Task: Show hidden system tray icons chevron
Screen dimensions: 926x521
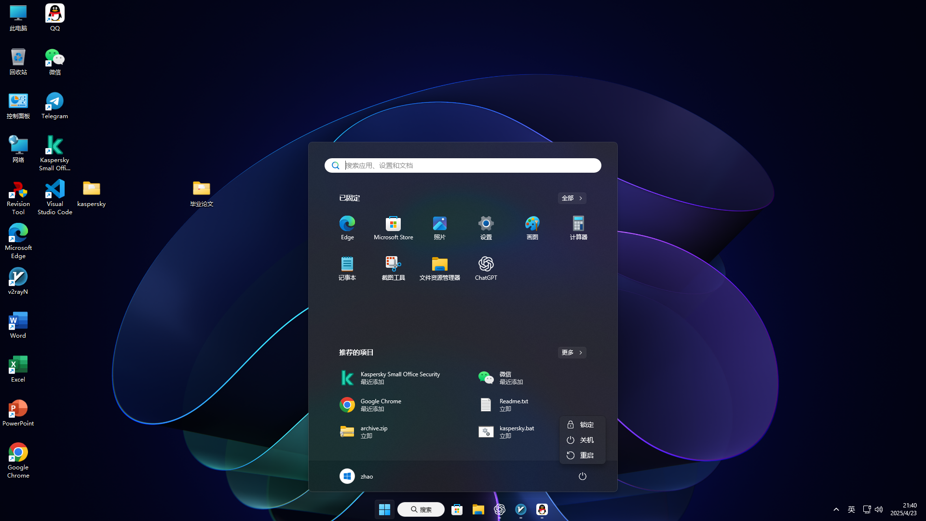Action: click(x=836, y=509)
